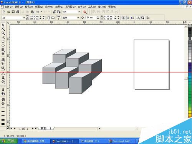Click the Print icon
Viewport: 192px width, 144px height.
pyautogui.click(x=18, y=12)
